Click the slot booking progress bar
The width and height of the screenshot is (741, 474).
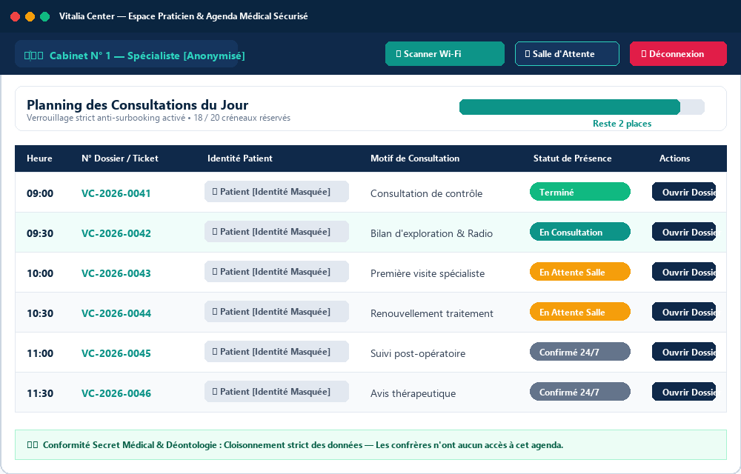click(x=582, y=107)
